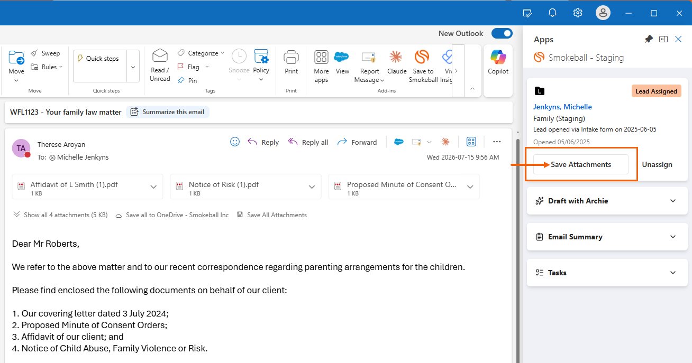Open Copilot from the ribbon

[x=498, y=62]
